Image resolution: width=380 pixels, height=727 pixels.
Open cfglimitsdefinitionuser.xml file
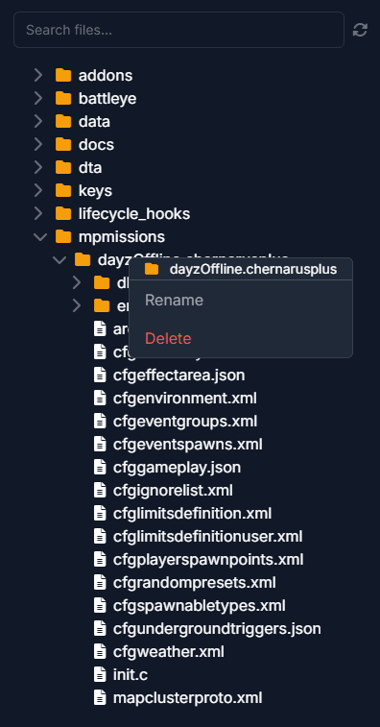click(x=207, y=537)
